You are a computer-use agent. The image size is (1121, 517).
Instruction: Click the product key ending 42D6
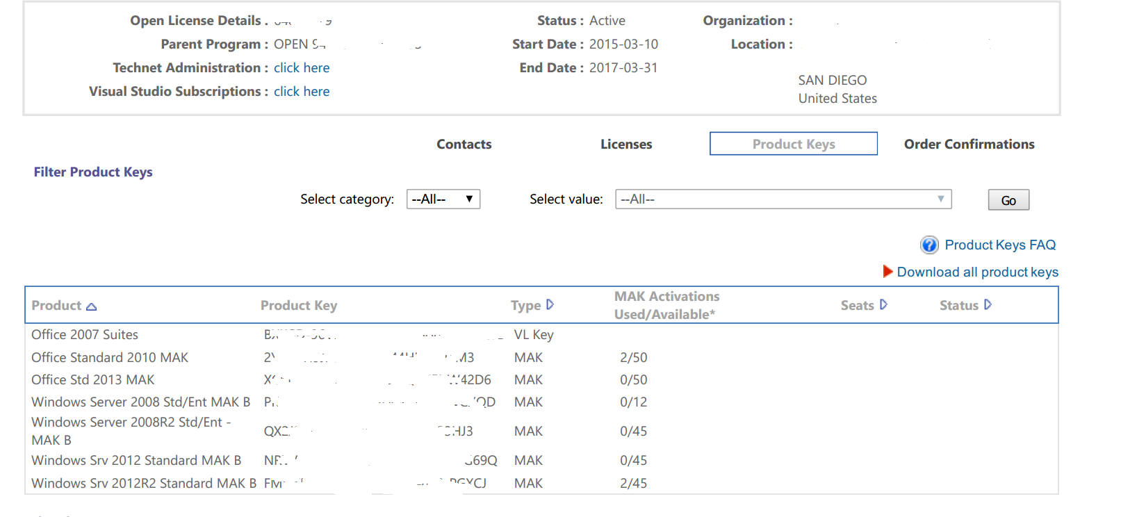[x=377, y=379]
